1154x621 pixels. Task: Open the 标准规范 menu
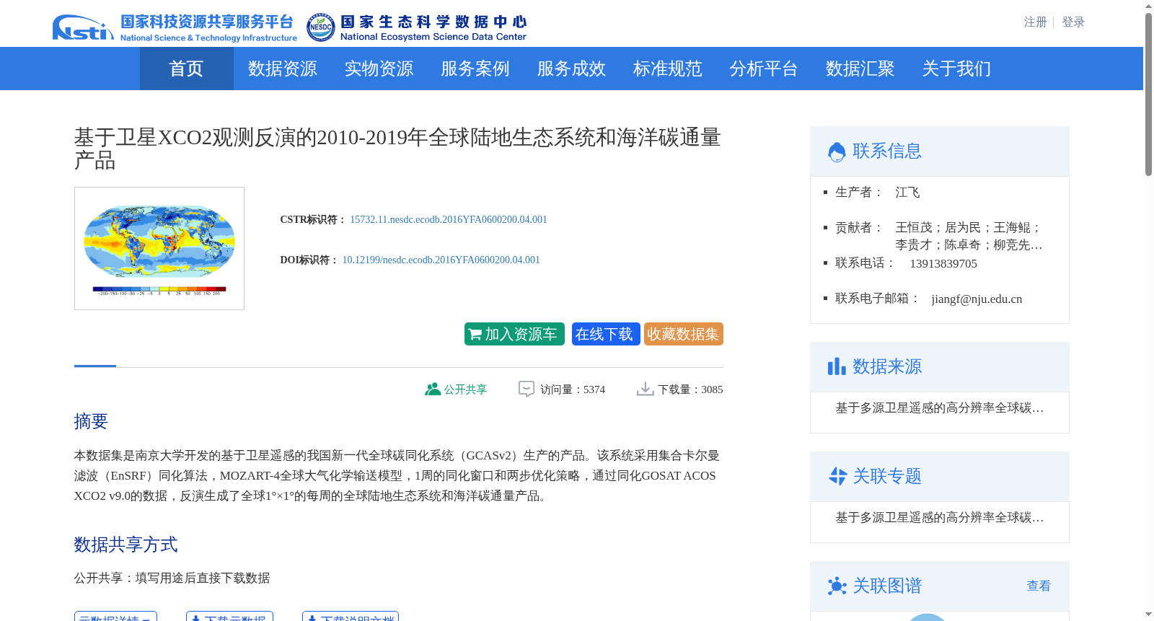pos(668,69)
